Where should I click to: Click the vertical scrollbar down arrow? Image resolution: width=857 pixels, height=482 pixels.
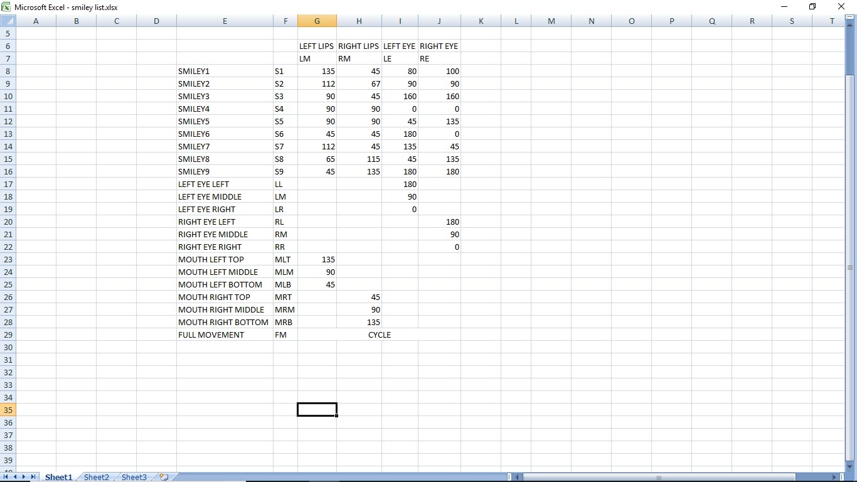(851, 467)
